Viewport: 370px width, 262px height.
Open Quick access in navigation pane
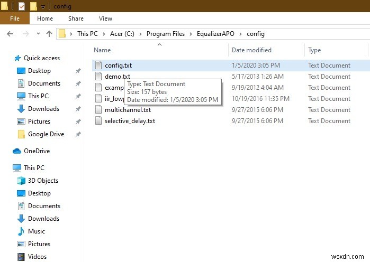[x=42, y=58]
